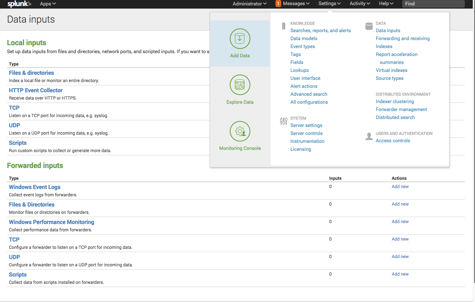Open the Indexer clustering page

pyautogui.click(x=395, y=101)
